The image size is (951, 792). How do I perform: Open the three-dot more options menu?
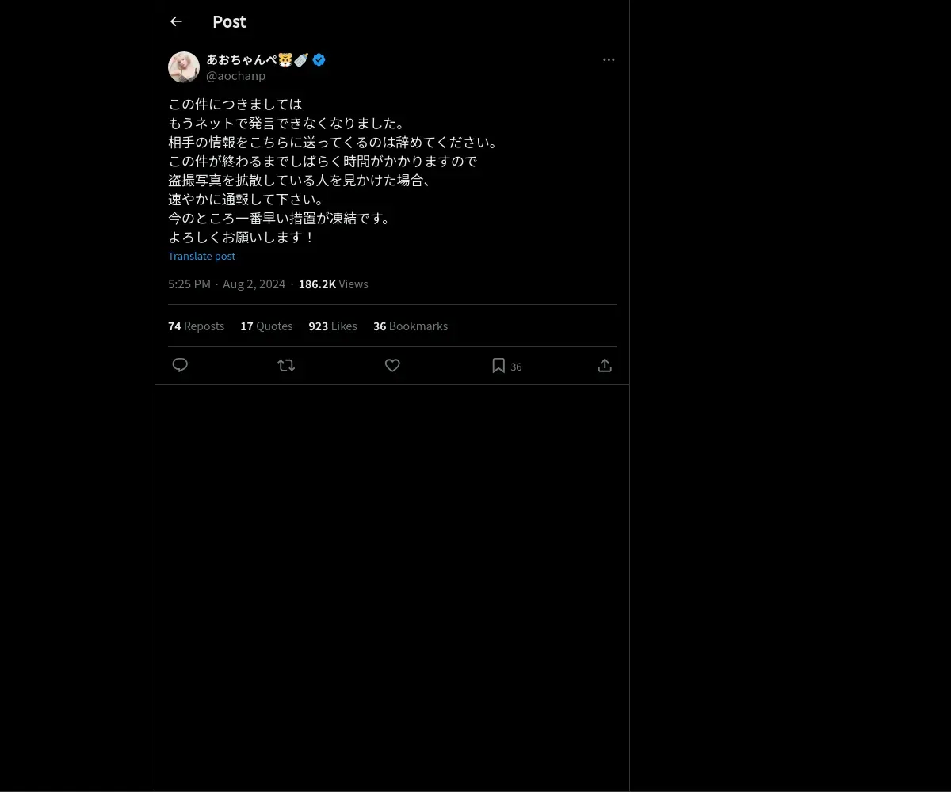(609, 59)
